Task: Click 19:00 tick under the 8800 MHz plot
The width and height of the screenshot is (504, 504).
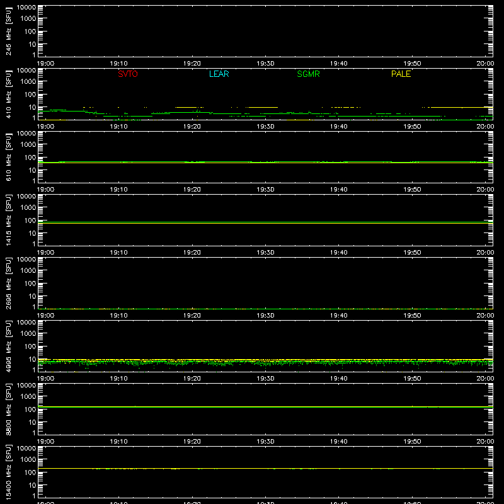Action: [45, 442]
